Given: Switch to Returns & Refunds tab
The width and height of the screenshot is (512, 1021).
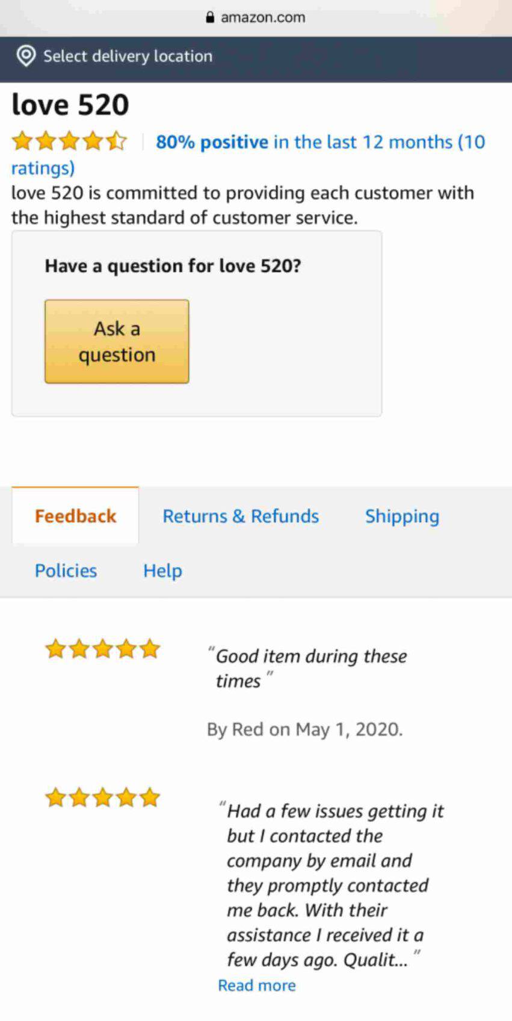Looking at the screenshot, I should pyautogui.click(x=241, y=516).
